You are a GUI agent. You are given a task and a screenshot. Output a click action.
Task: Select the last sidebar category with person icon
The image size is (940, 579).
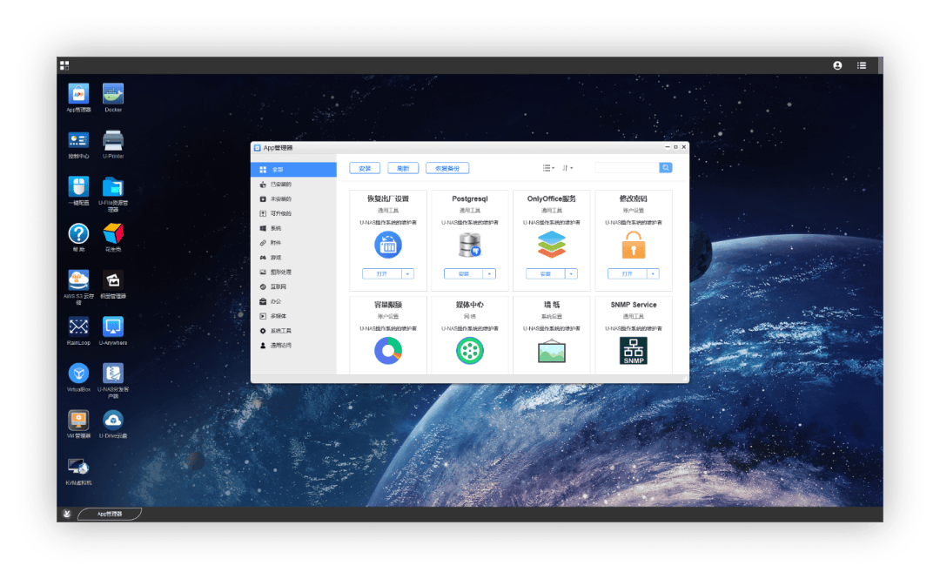pos(294,345)
